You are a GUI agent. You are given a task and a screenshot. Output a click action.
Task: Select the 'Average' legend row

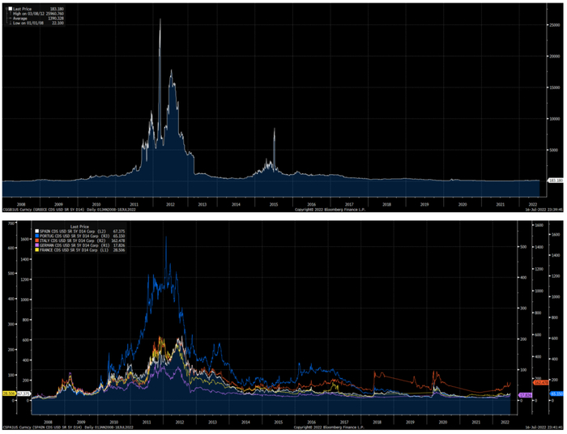(36, 18)
